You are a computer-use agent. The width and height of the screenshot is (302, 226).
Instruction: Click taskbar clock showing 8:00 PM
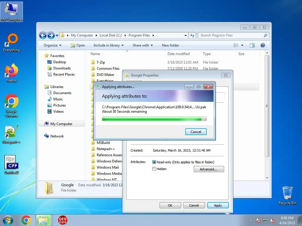(x=287, y=220)
